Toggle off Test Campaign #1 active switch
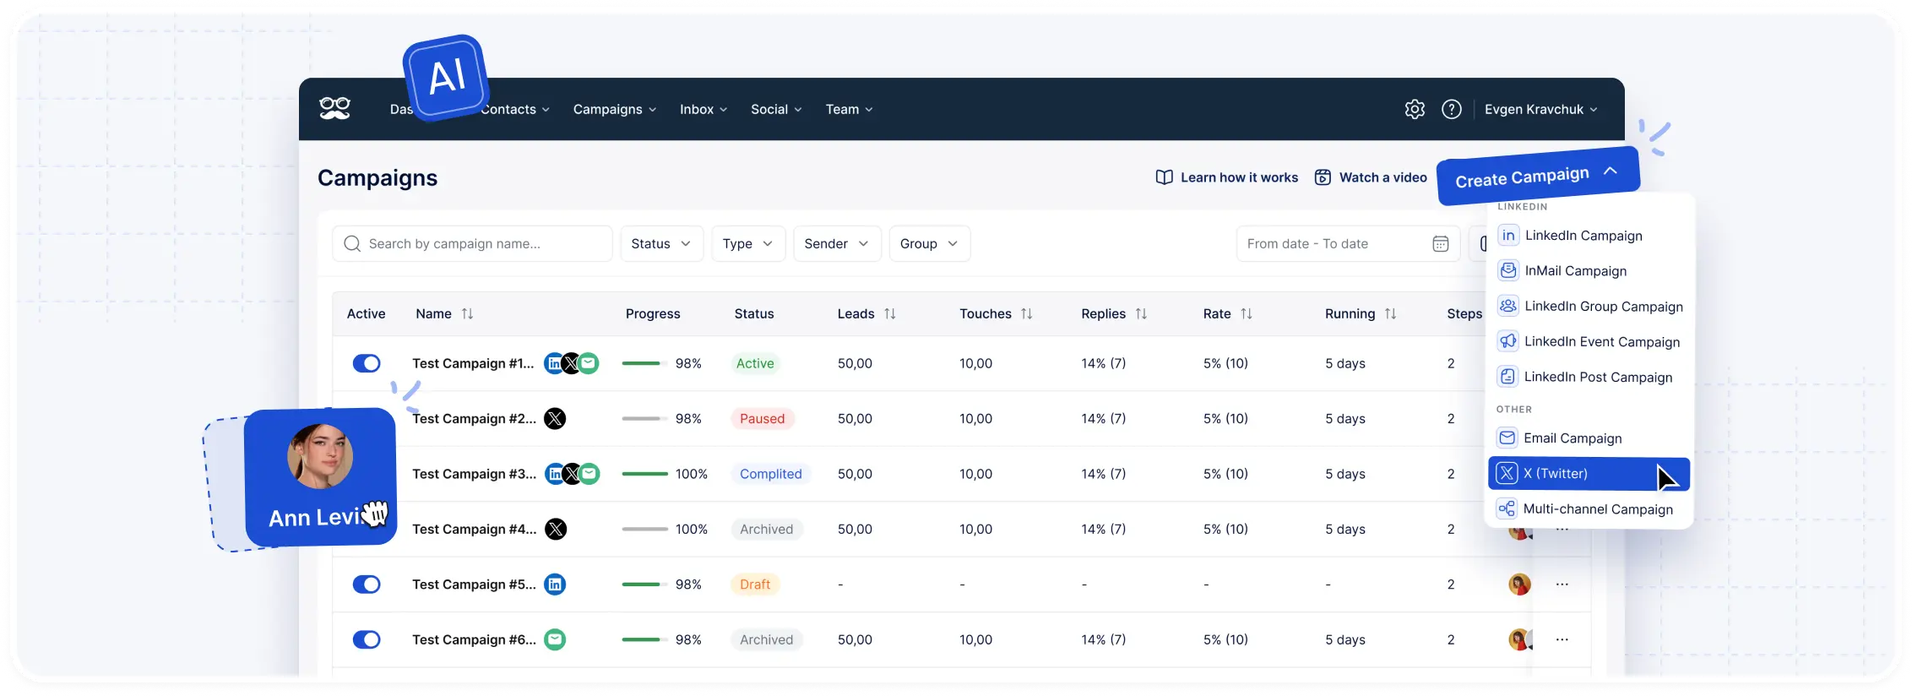This screenshot has height=696, width=1912. tap(367, 363)
